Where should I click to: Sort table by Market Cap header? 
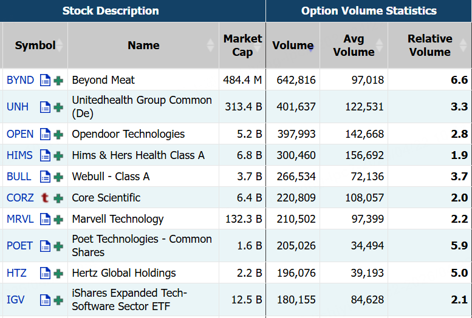pyautogui.click(x=242, y=46)
